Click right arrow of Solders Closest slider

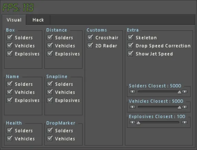[x=184, y=92]
